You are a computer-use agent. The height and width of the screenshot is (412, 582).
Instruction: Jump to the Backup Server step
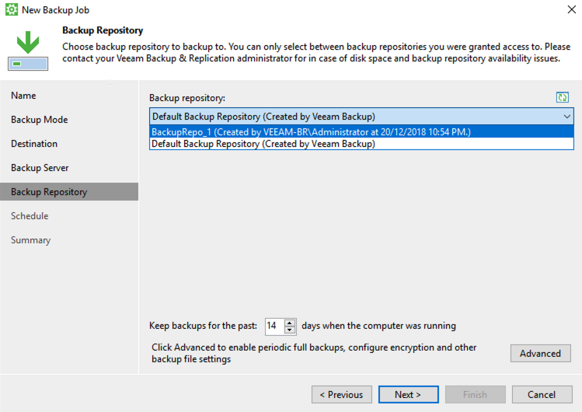tap(40, 168)
